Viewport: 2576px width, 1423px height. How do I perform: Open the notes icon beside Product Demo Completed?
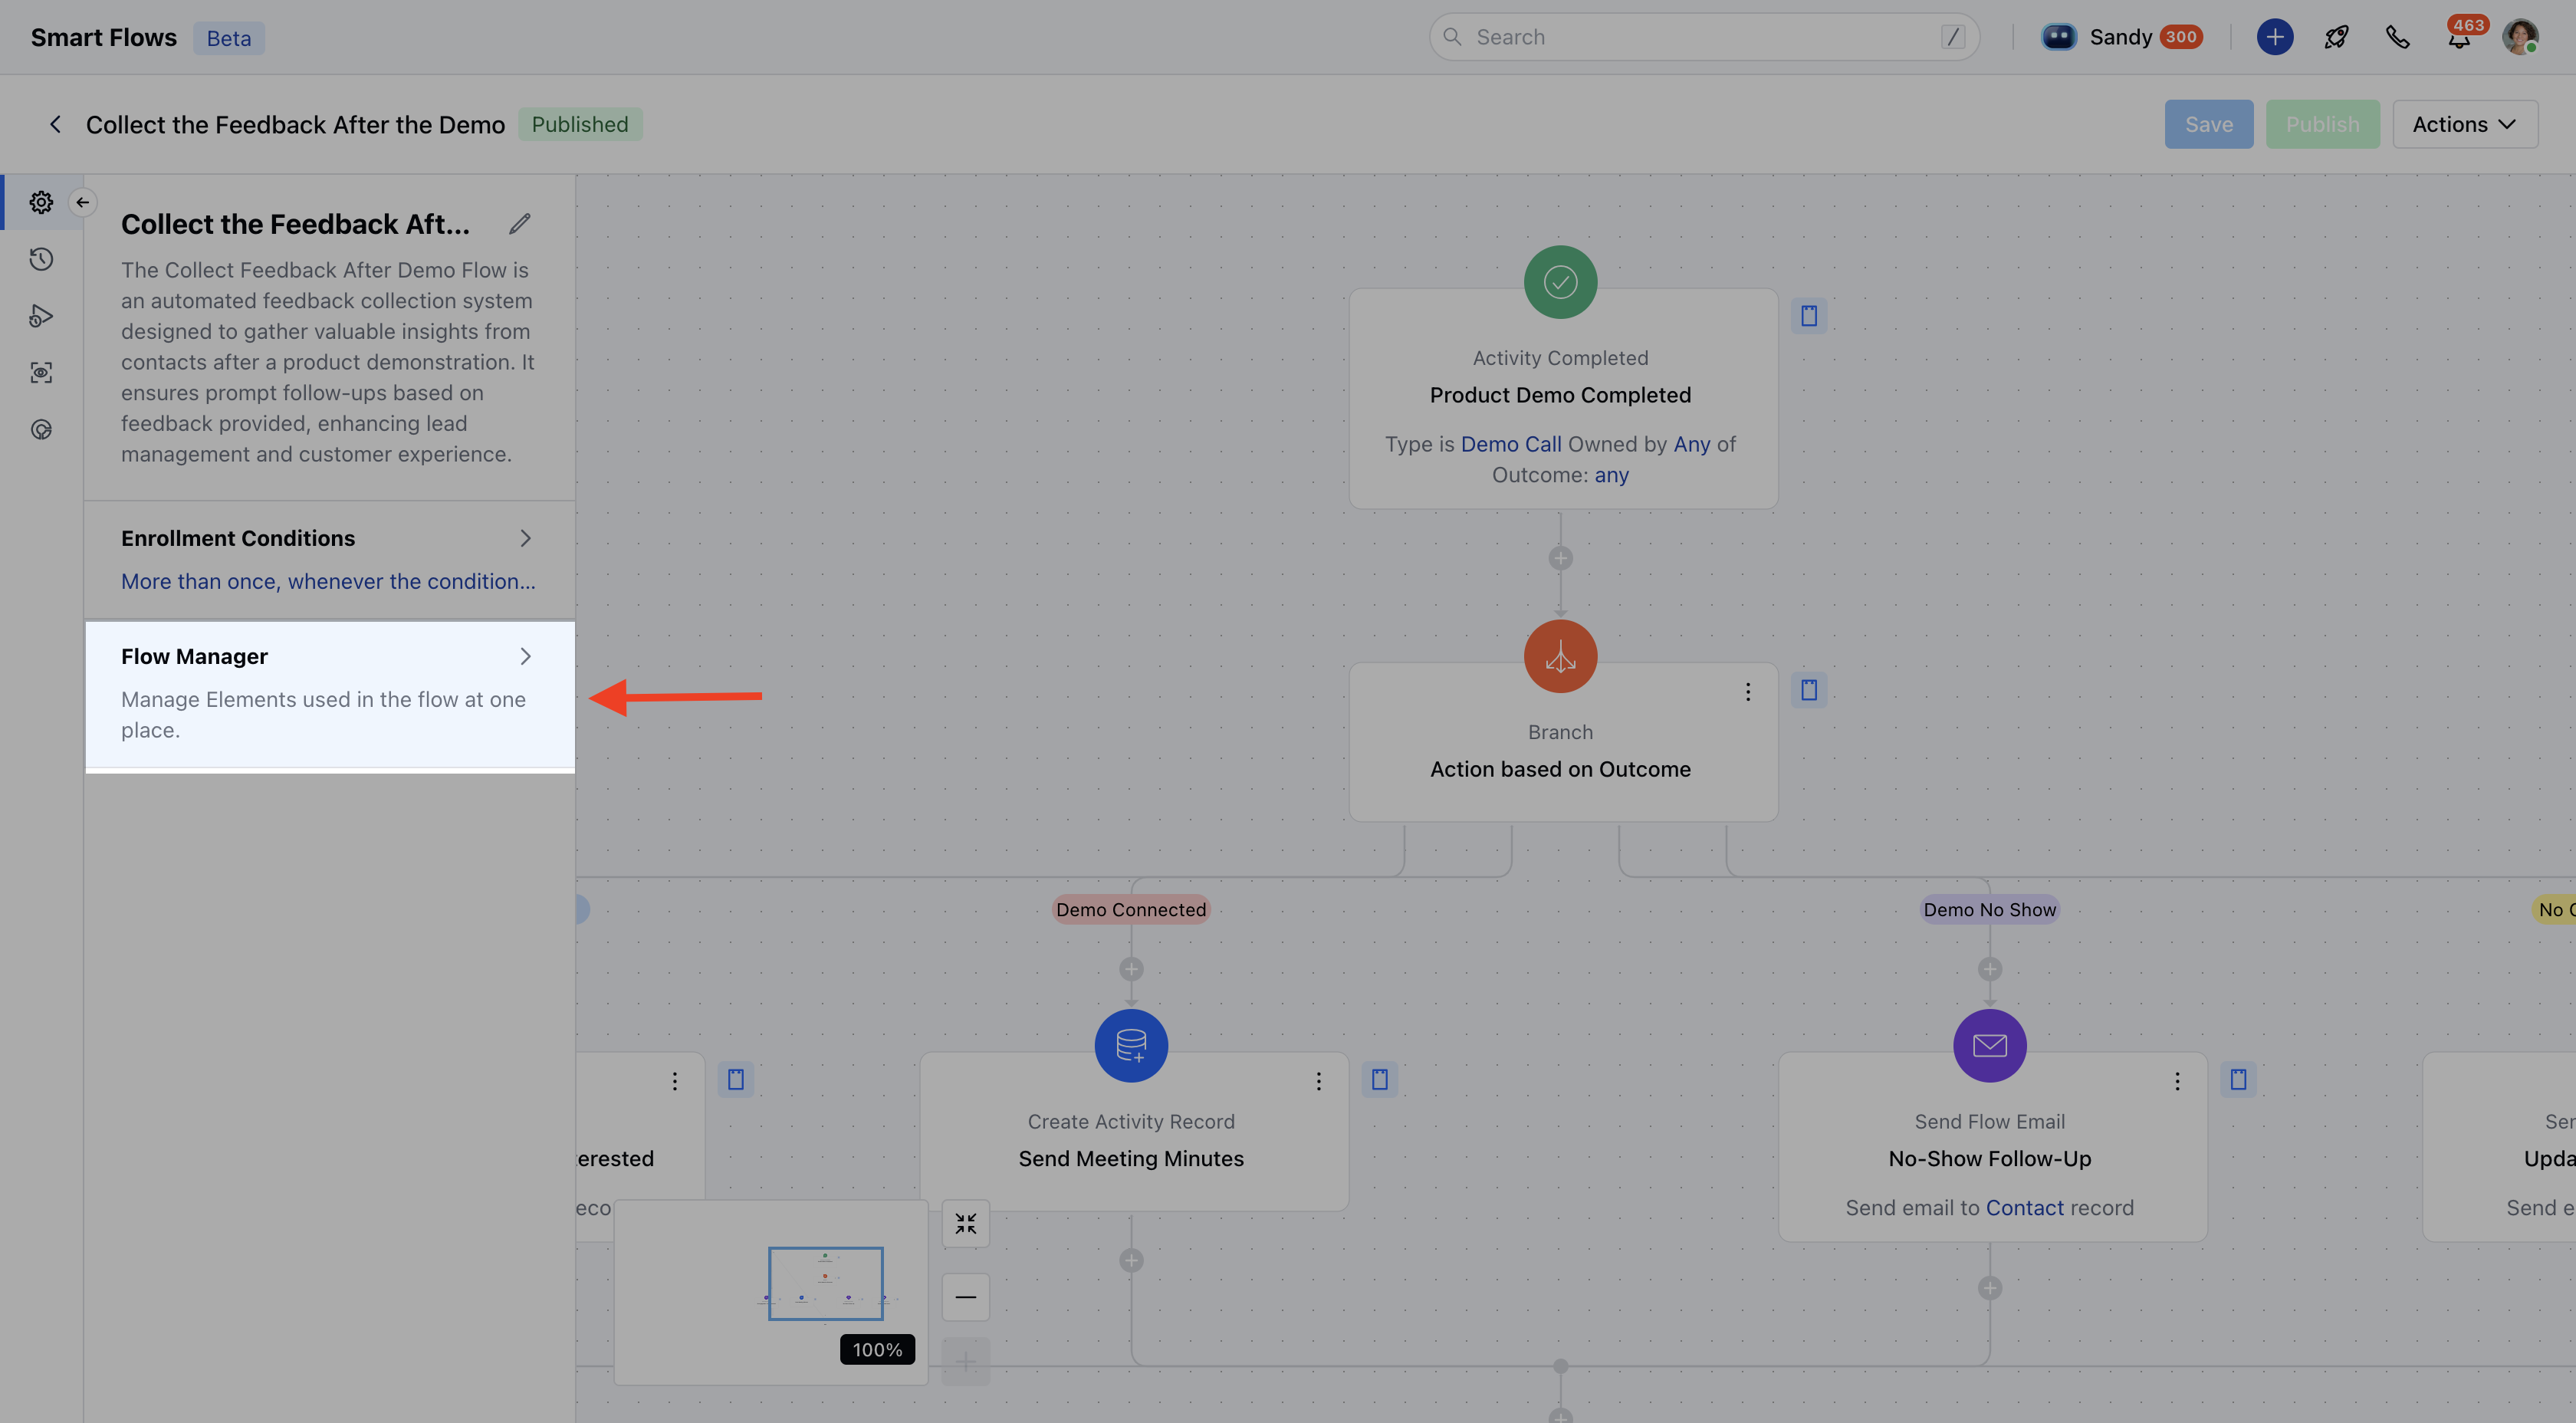point(1809,316)
